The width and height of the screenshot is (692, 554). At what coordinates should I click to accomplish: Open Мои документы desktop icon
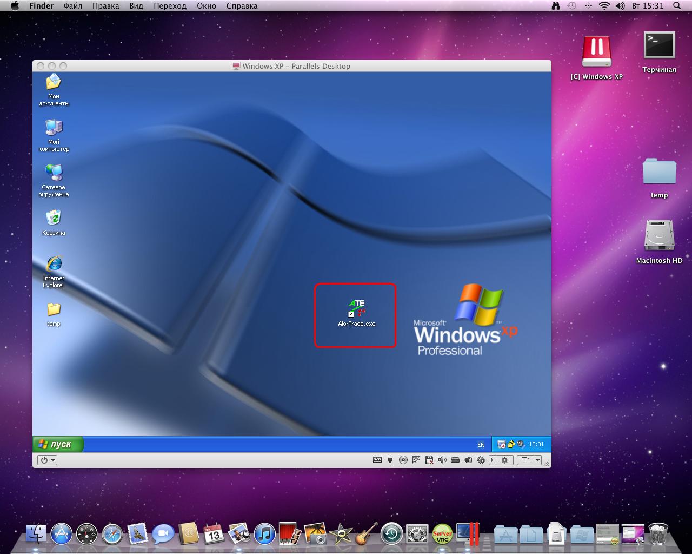coord(54,90)
